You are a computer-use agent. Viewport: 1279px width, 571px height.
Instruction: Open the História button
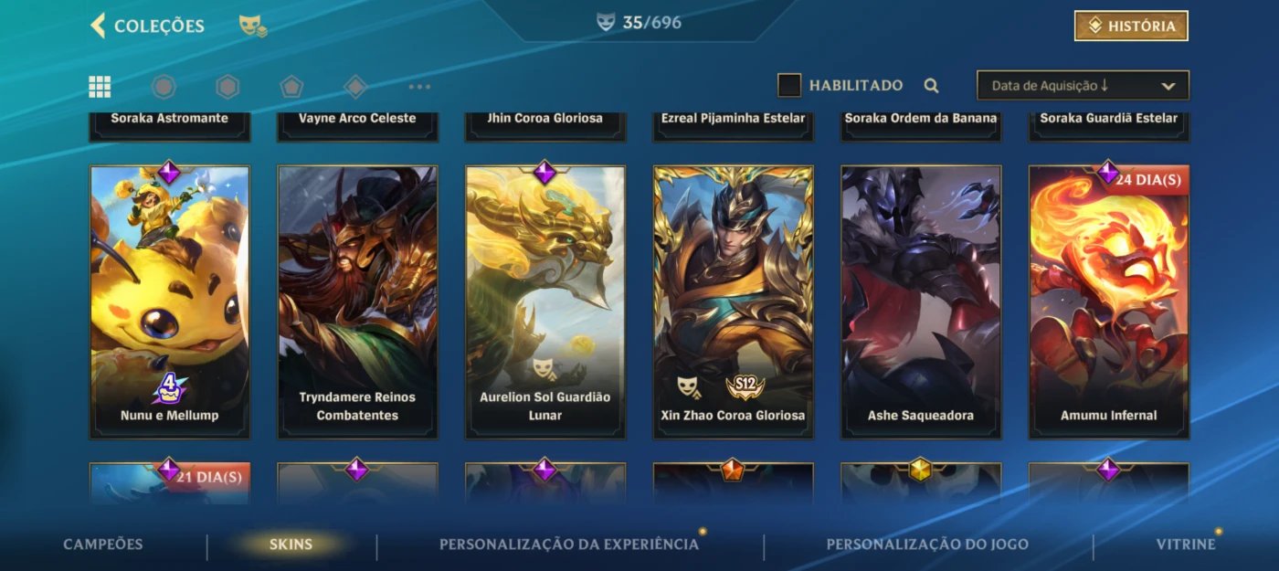point(1131,26)
